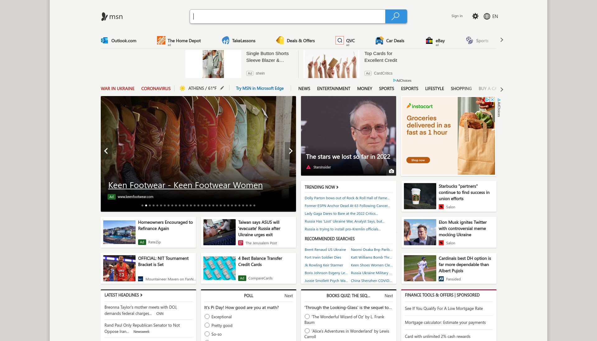The width and height of the screenshot is (597, 341).
Task: Click the last carousel pagination dot
Action: click(x=254, y=205)
